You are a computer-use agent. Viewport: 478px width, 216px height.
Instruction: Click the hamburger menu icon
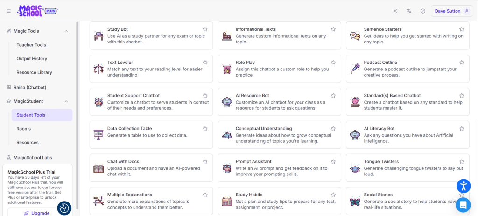pos(9,11)
